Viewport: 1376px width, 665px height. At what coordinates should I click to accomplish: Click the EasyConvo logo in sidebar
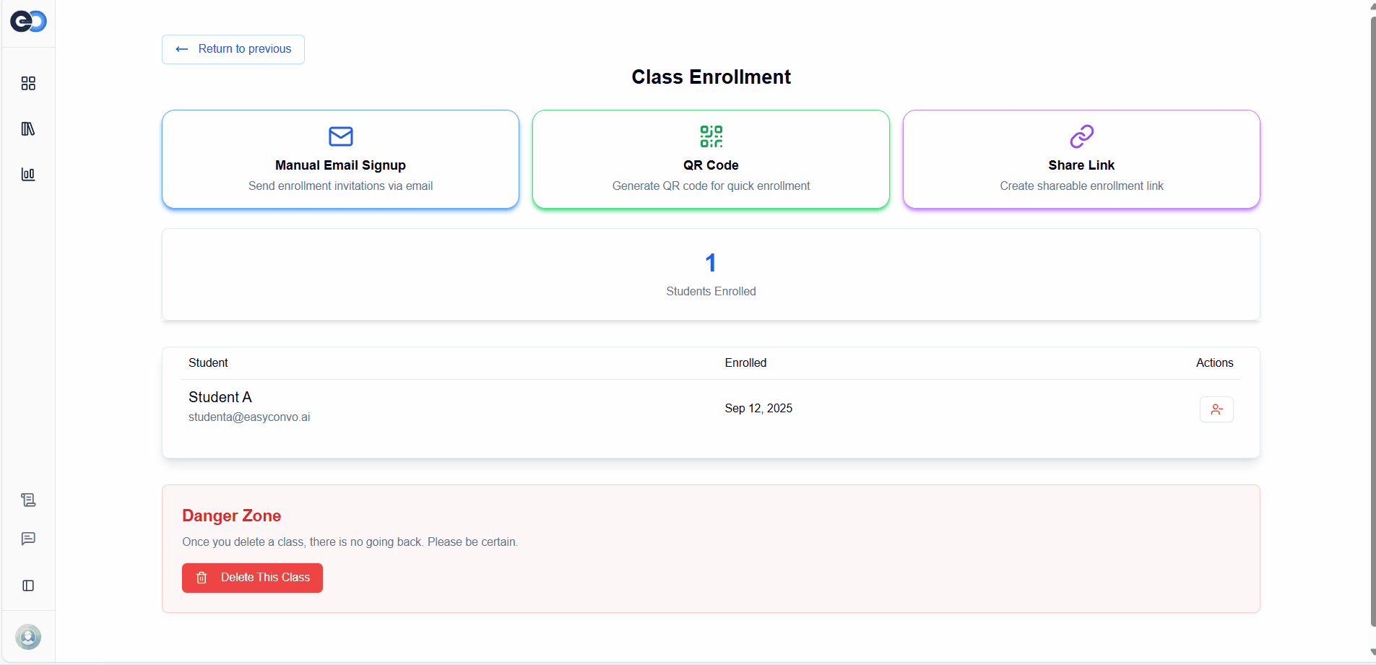tap(28, 22)
